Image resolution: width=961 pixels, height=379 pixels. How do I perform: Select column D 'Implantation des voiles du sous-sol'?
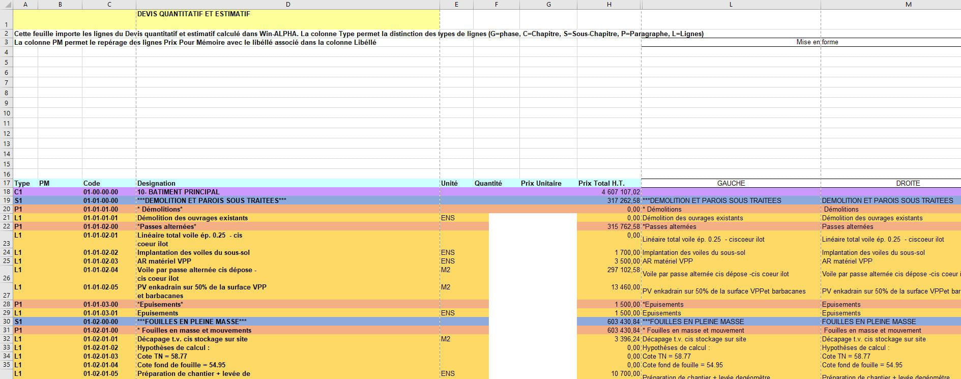(288, 252)
